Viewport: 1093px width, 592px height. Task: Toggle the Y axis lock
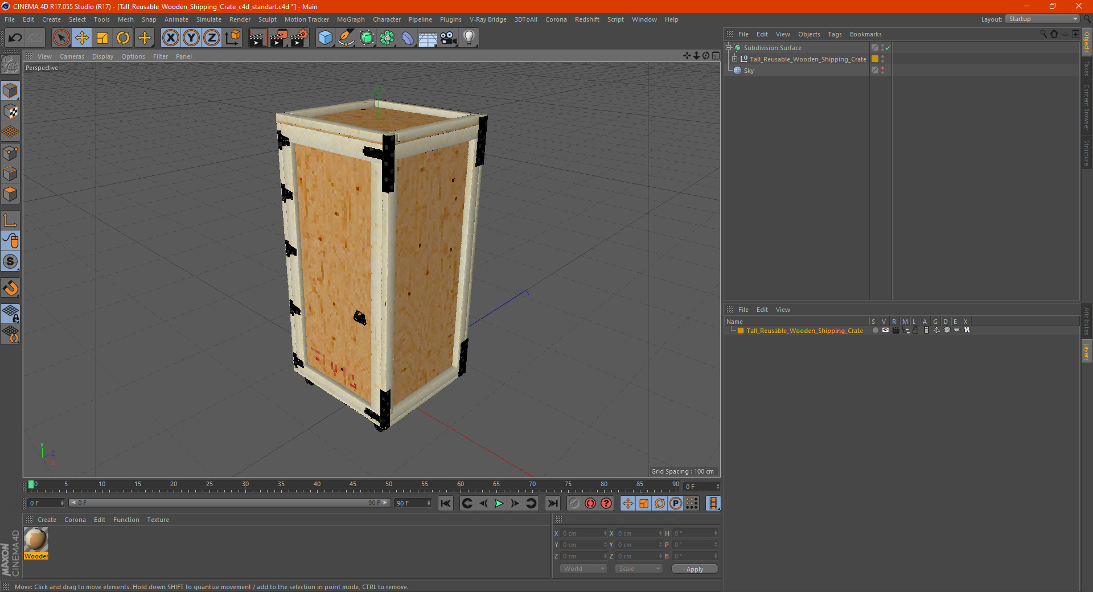[191, 38]
